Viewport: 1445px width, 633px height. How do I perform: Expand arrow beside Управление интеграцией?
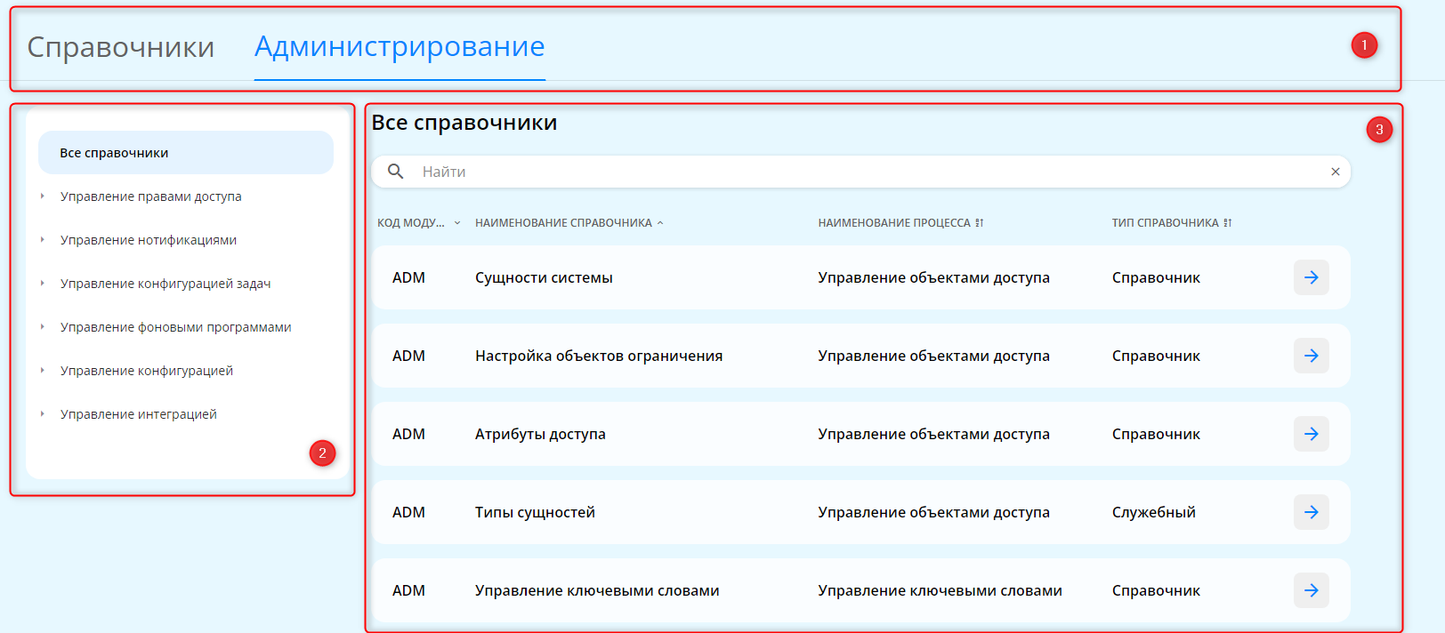[42, 413]
